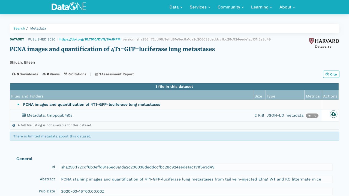Click the citations quote icon
The height and width of the screenshot is (196, 349).
coord(66,74)
